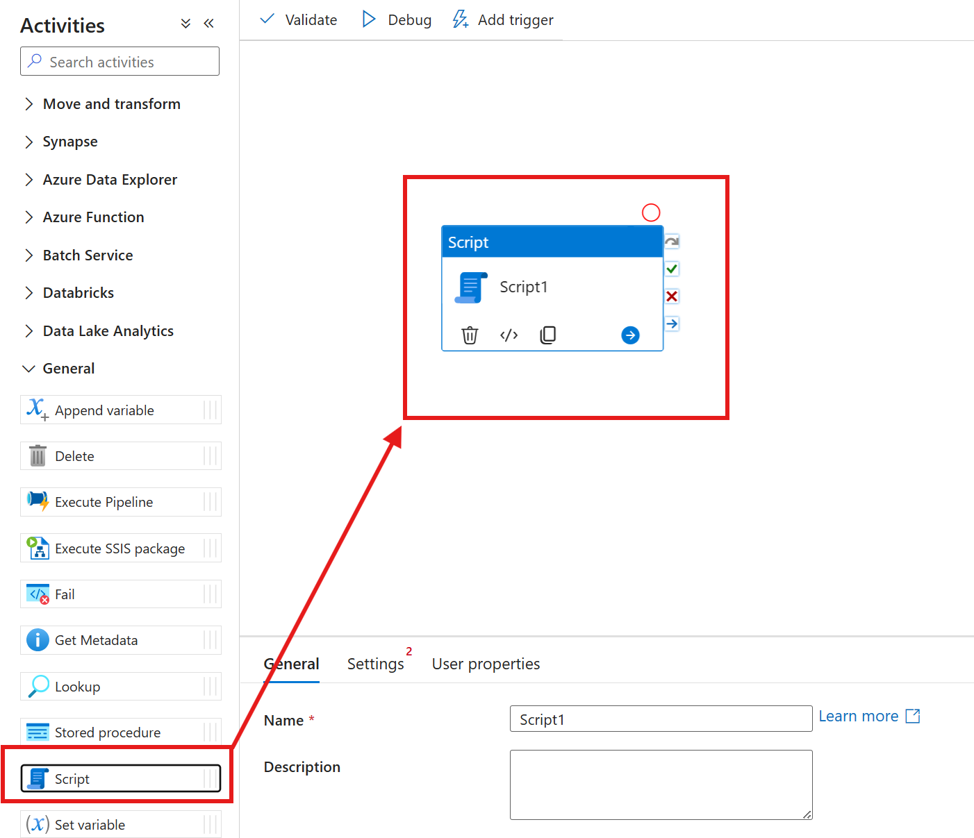Focus the Search activities field

click(119, 61)
